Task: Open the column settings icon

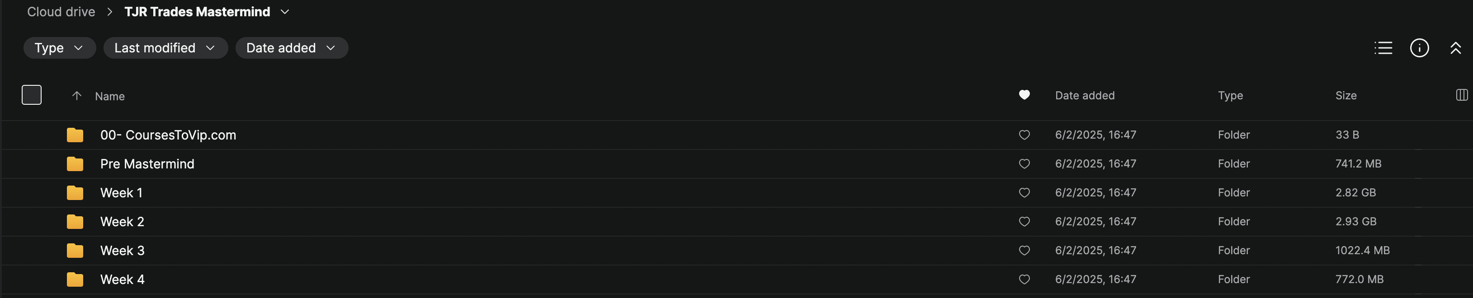Action: pyautogui.click(x=1461, y=95)
